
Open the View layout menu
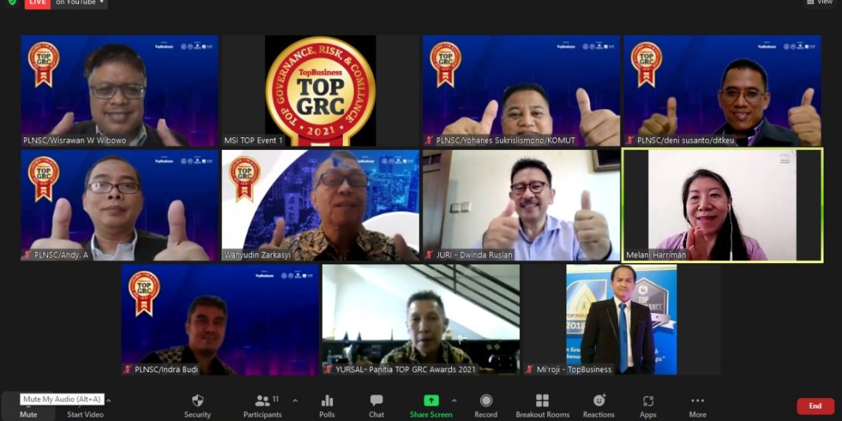[820, 3]
